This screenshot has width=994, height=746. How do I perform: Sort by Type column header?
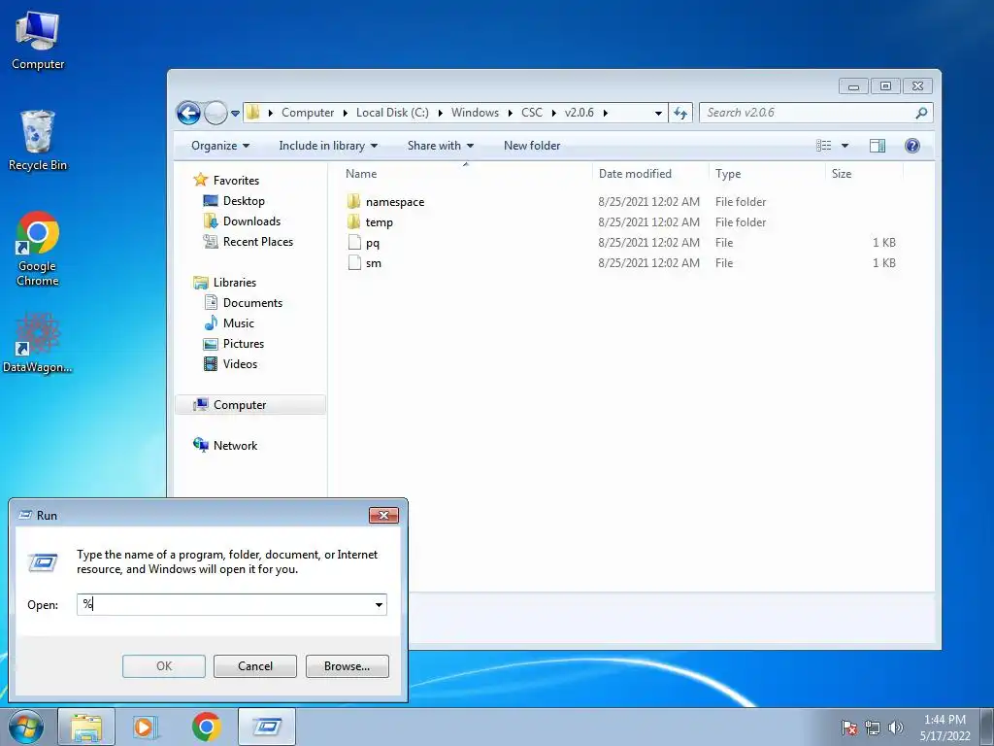point(767,173)
